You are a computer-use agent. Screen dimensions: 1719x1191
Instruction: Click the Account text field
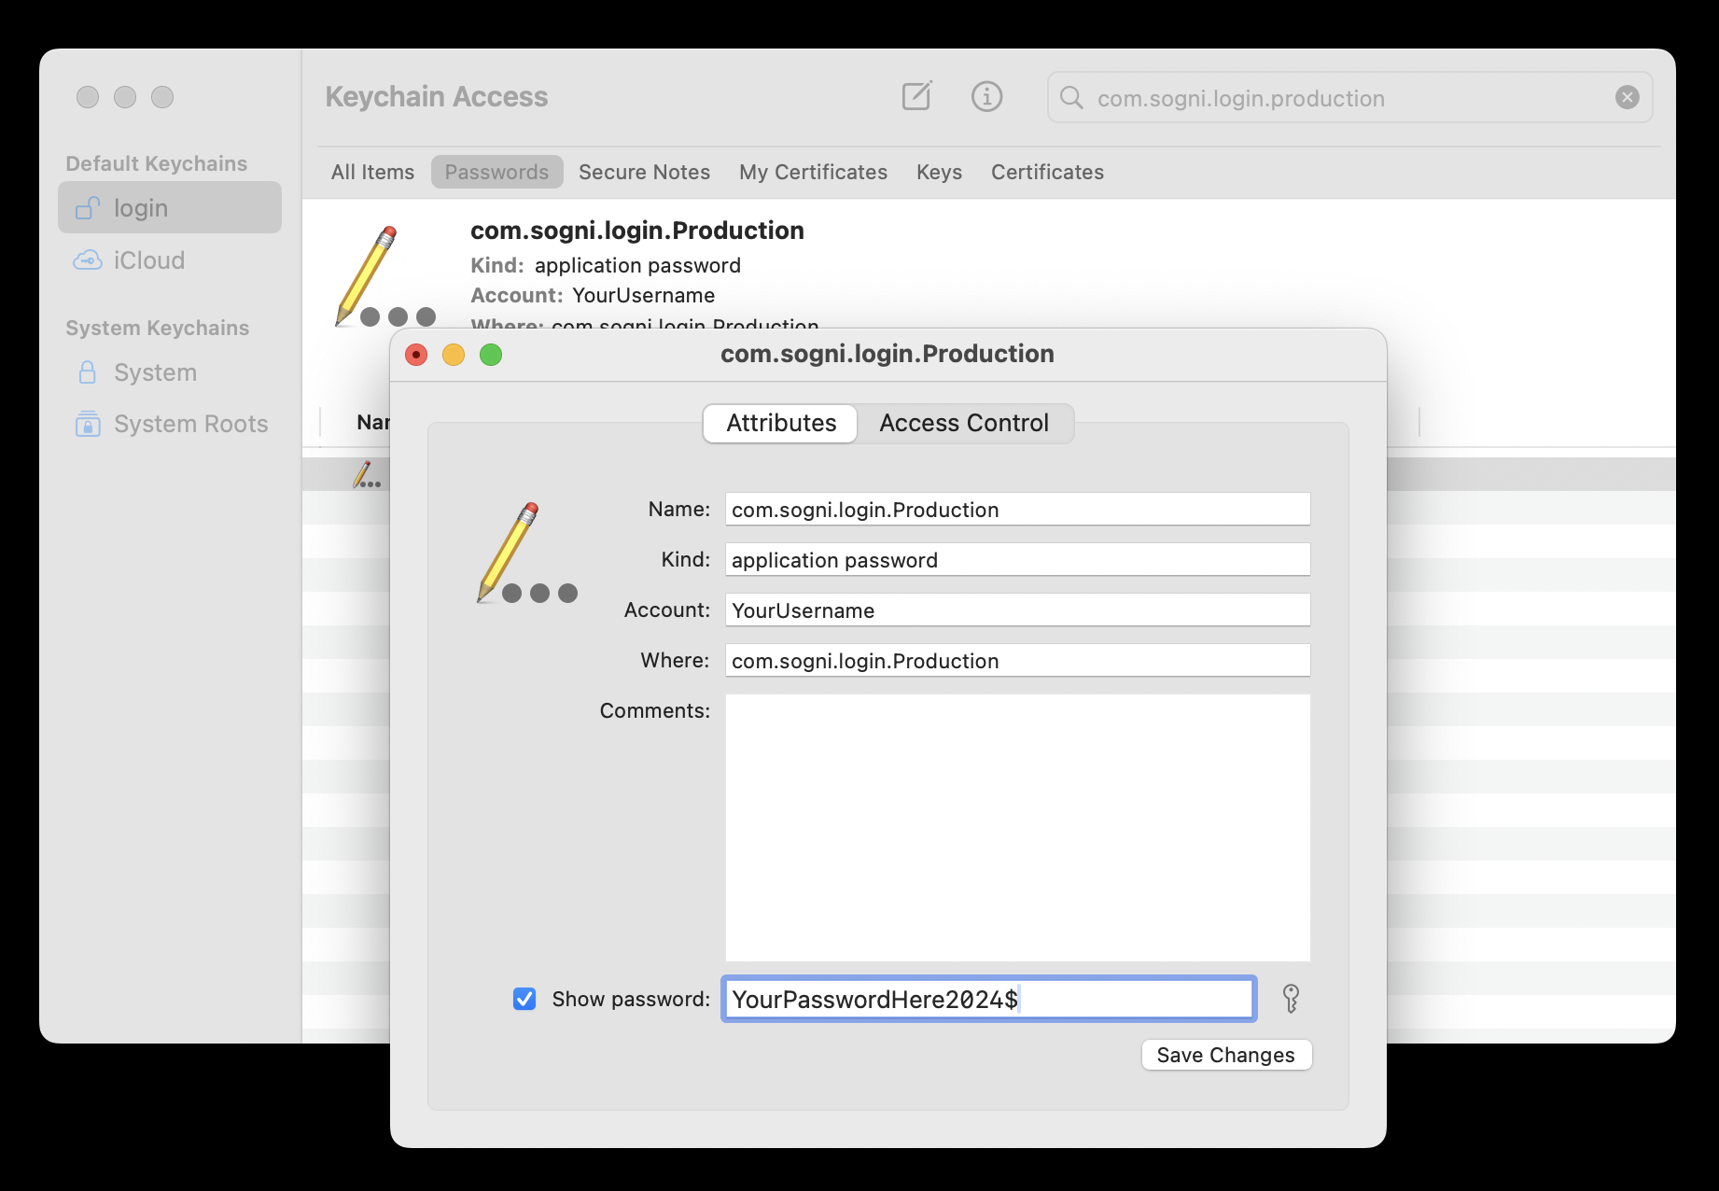pos(1017,610)
